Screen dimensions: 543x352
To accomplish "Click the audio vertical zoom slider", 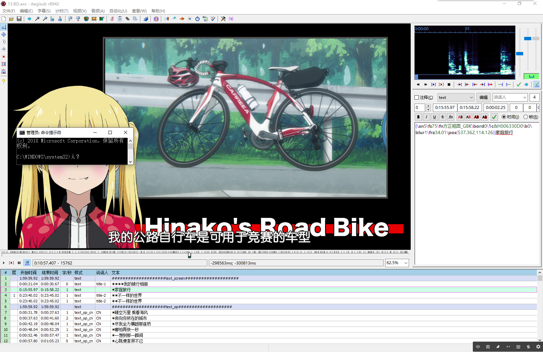I will 528,39.
